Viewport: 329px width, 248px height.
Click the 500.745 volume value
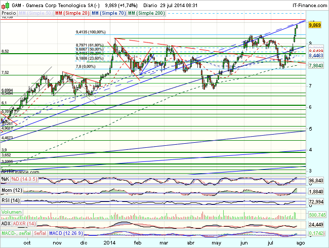[x=317, y=215]
